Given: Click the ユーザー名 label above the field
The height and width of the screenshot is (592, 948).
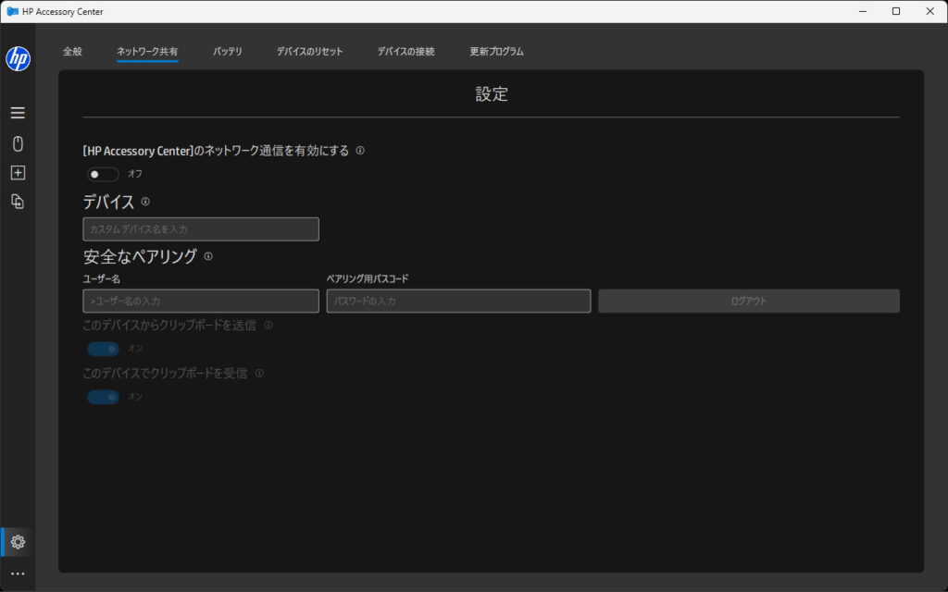Looking at the screenshot, I should coord(102,278).
